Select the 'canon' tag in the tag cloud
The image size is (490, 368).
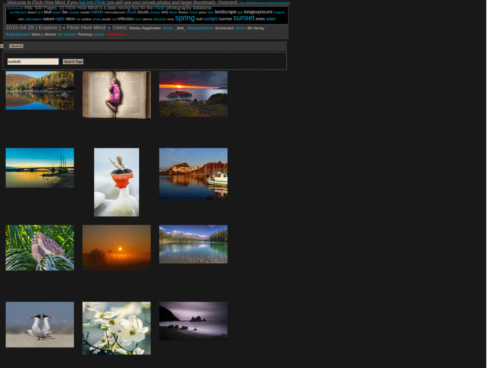click(97, 12)
